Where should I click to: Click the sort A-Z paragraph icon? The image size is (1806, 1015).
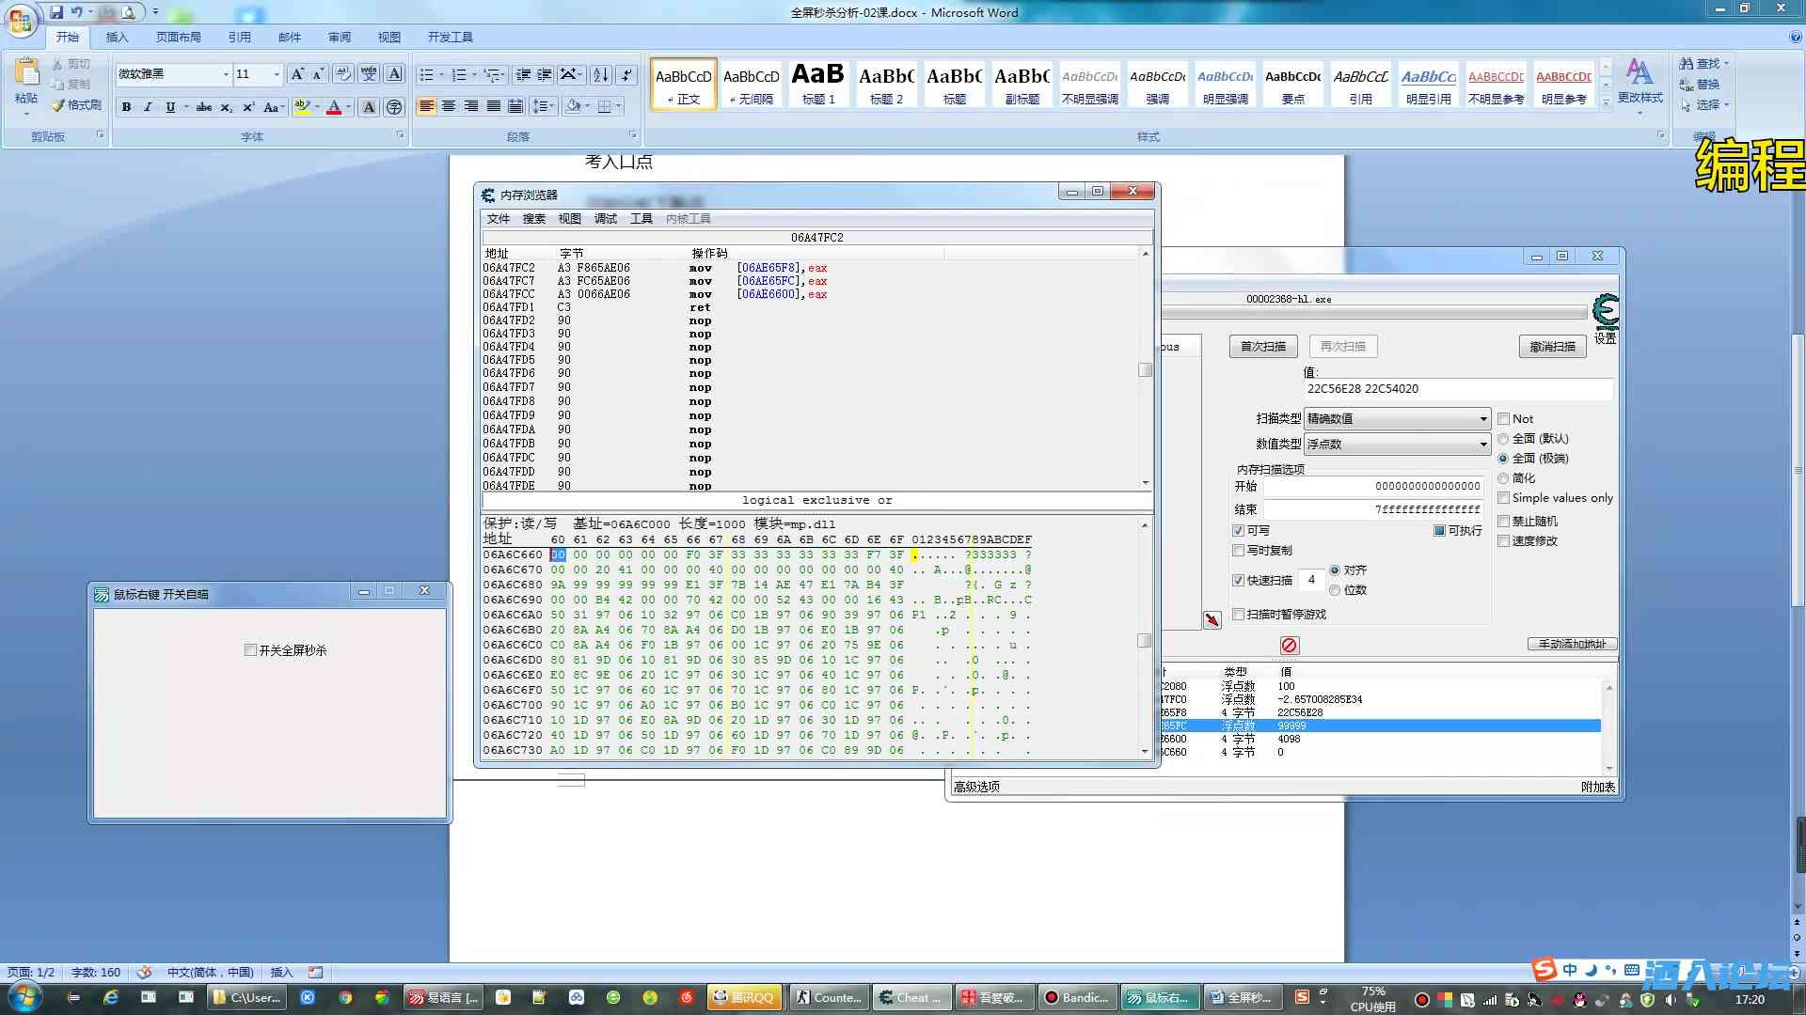coord(600,74)
